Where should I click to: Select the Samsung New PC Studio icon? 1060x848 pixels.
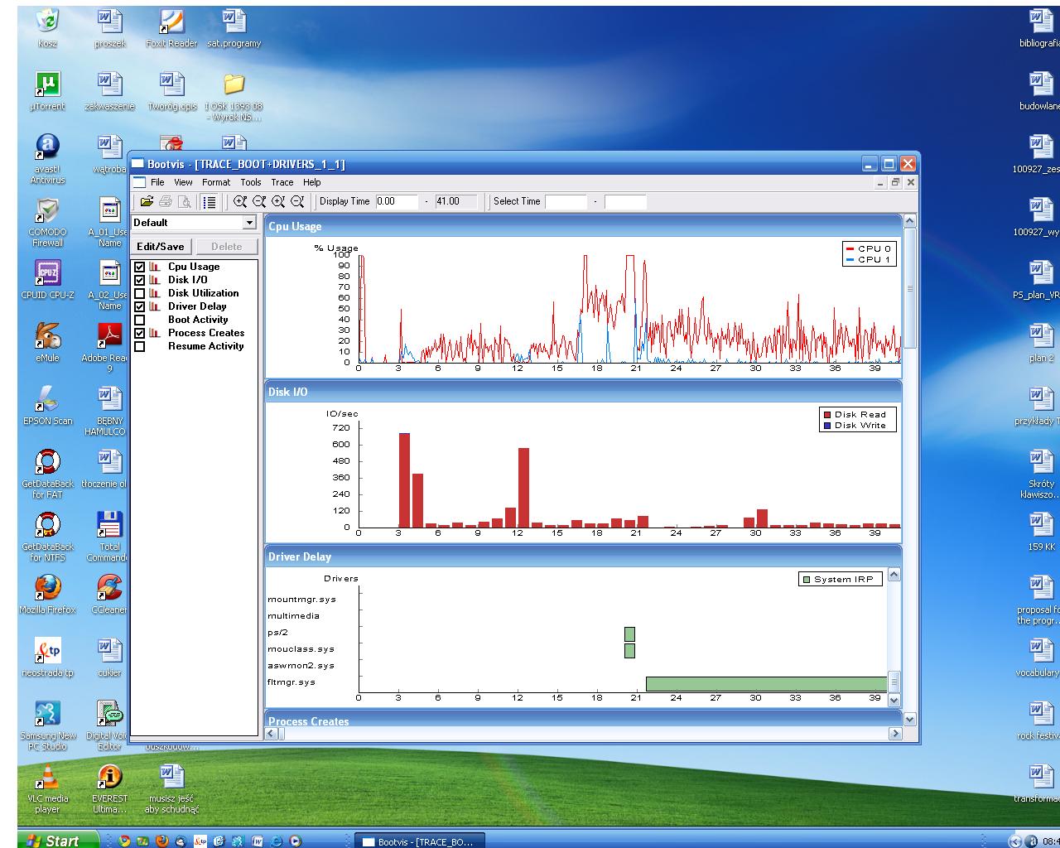48,725
